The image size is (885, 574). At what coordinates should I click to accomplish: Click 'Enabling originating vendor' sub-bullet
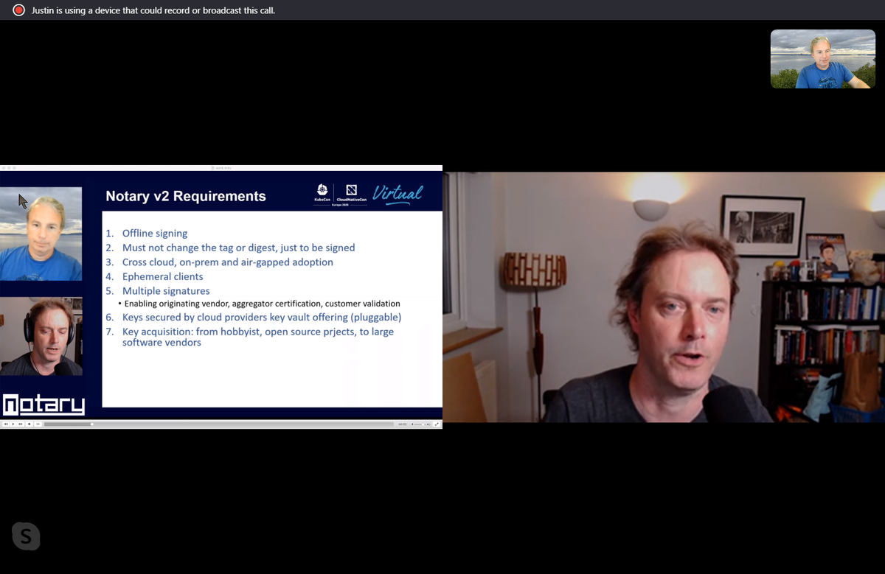tap(262, 304)
